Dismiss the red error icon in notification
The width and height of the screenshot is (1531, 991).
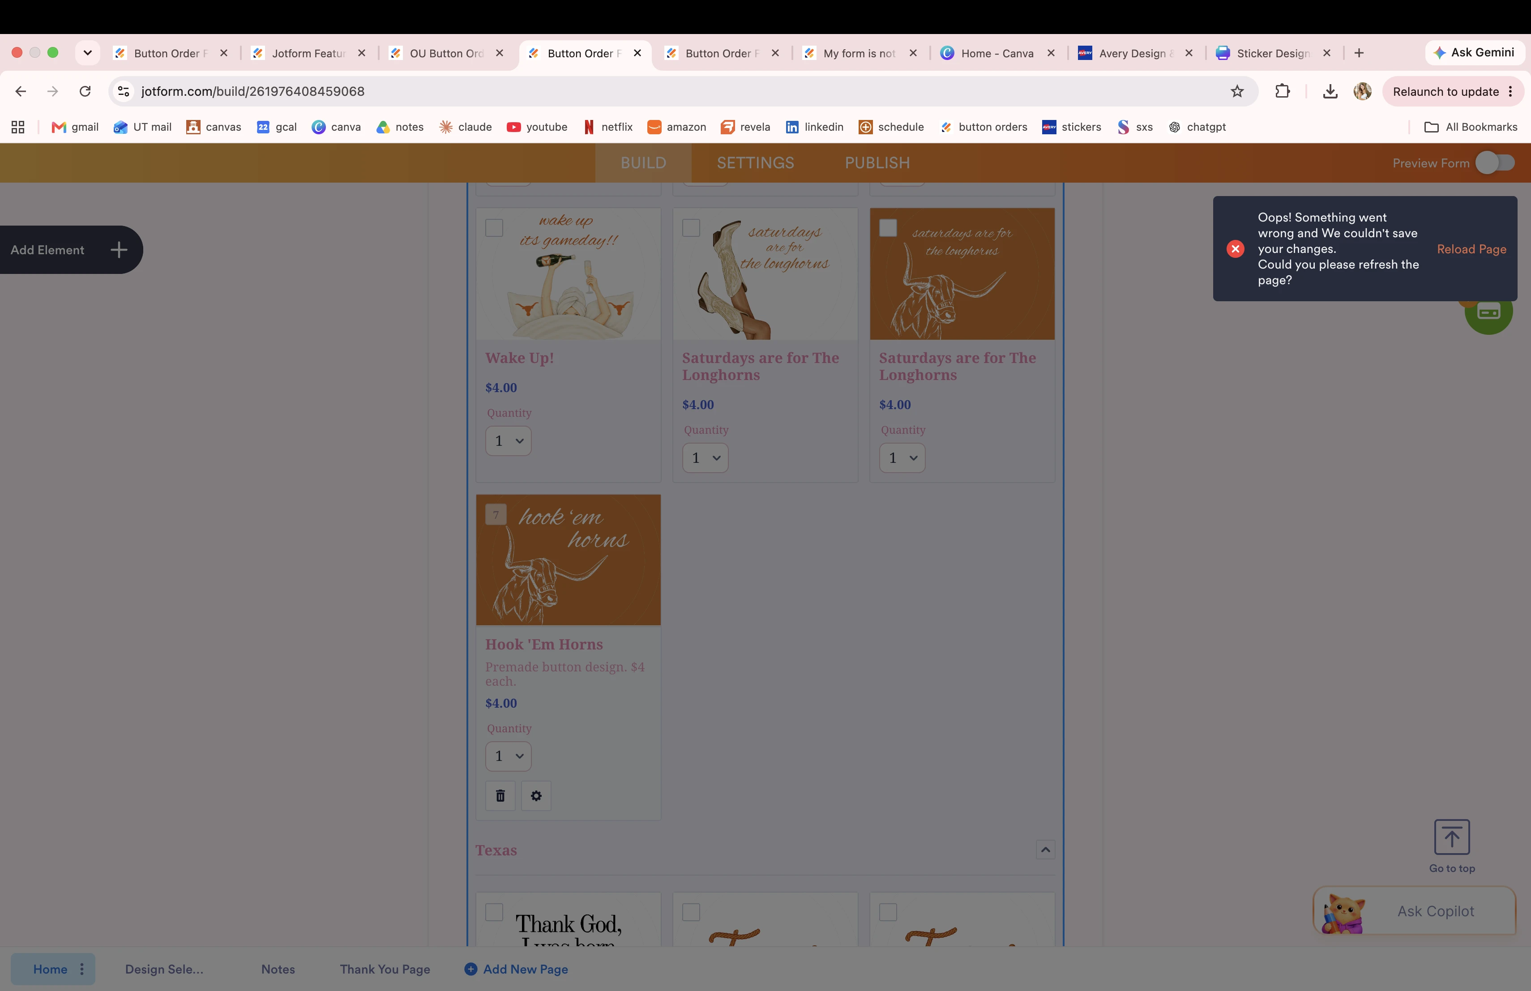(x=1235, y=249)
